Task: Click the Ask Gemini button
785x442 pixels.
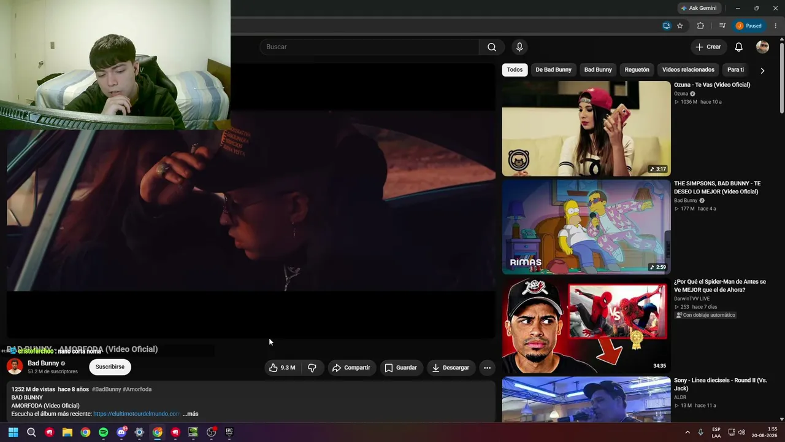Action: [x=699, y=8]
